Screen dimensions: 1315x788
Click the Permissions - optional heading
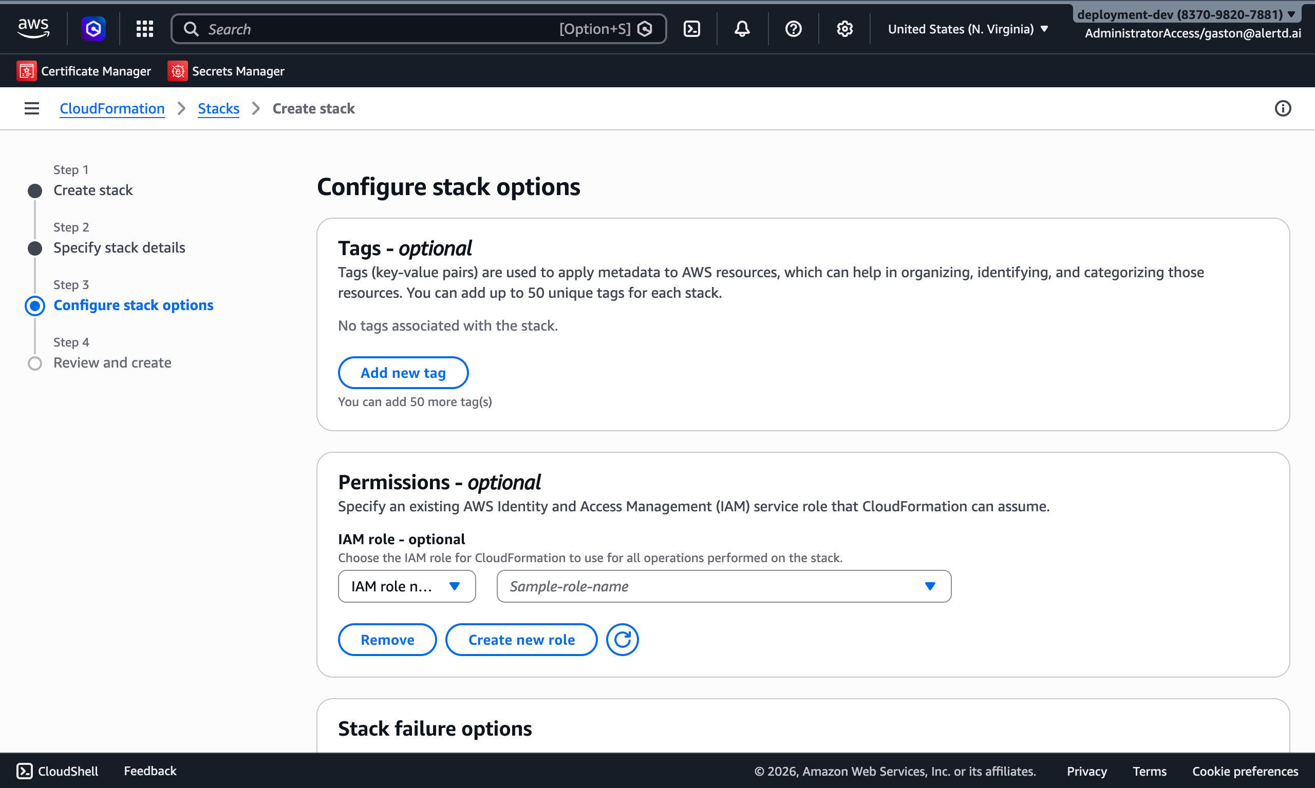439,482
